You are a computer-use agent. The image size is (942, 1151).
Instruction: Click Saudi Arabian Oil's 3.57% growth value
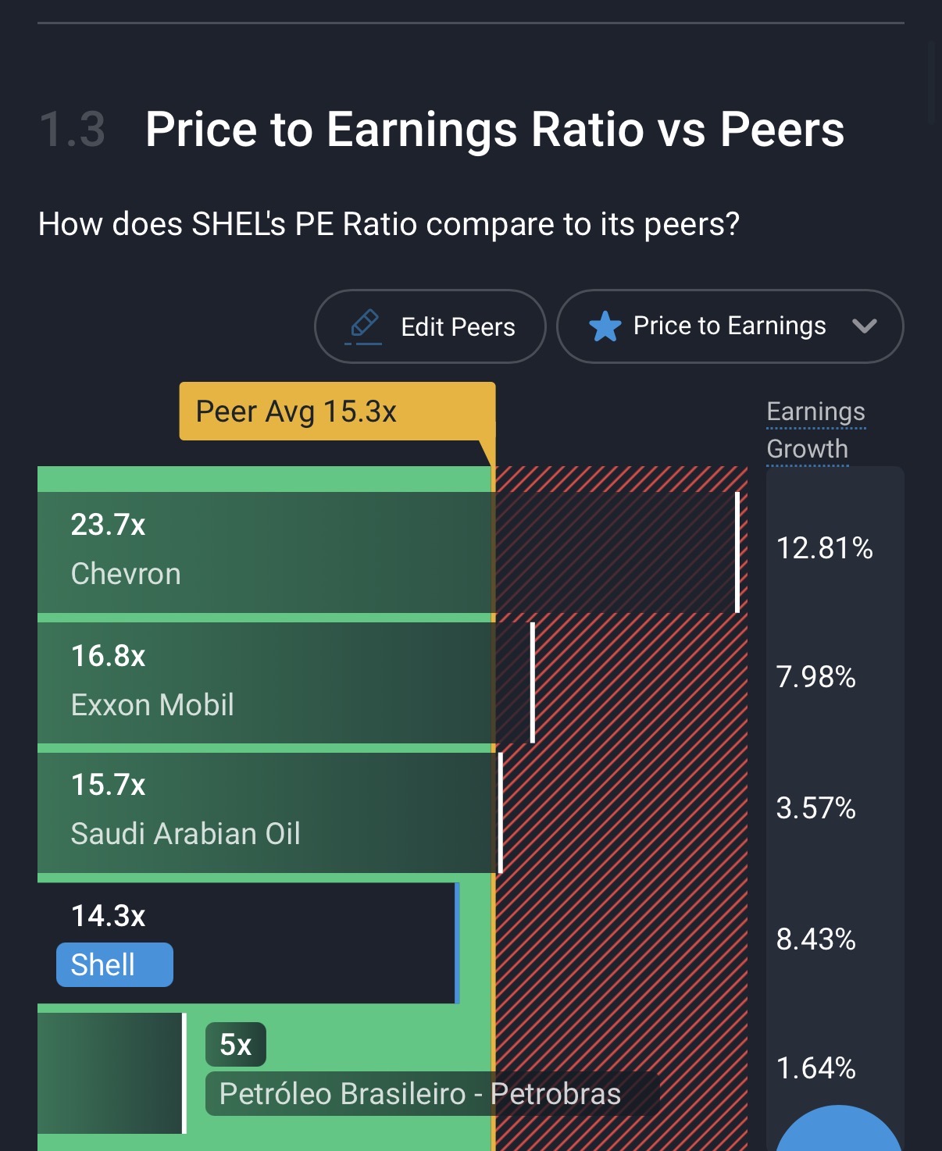click(815, 808)
